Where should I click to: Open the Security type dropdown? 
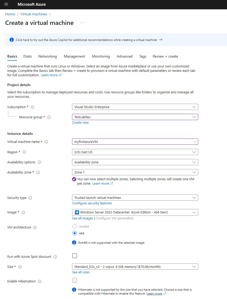135,198
